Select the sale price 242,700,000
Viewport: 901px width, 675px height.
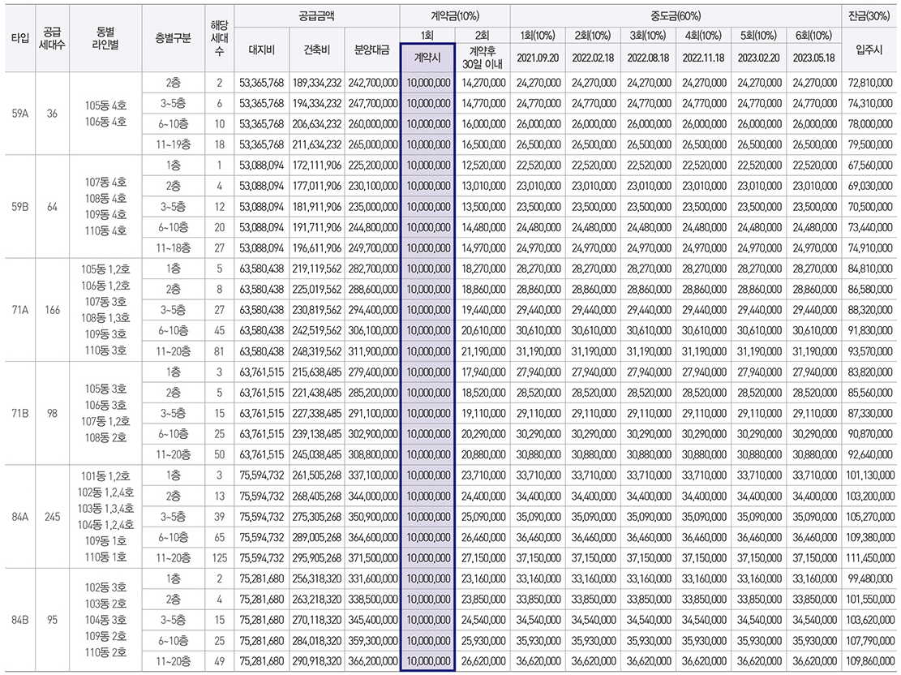click(373, 83)
